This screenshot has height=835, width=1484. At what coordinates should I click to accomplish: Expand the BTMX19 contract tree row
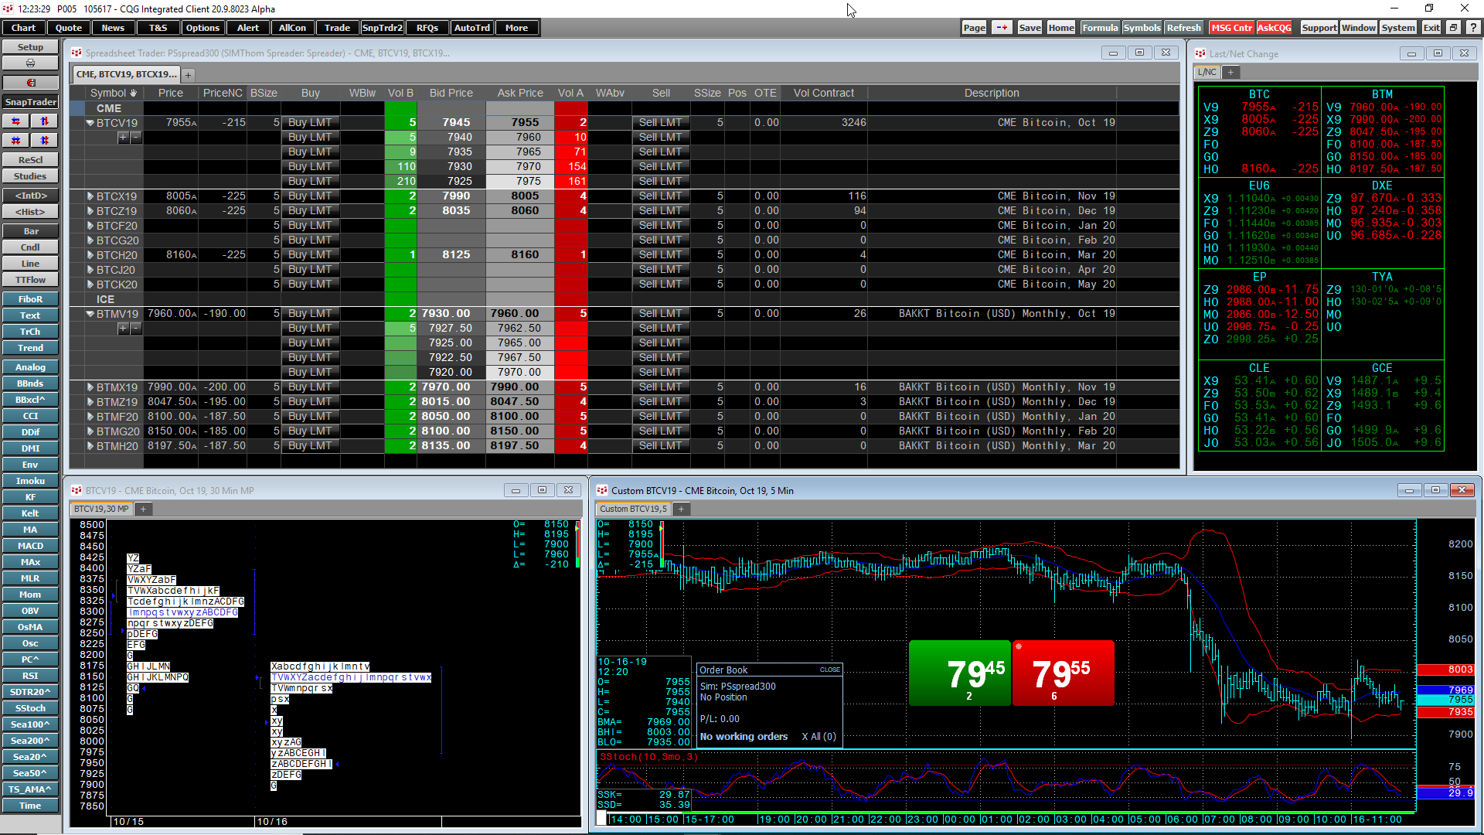pyautogui.click(x=90, y=387)
